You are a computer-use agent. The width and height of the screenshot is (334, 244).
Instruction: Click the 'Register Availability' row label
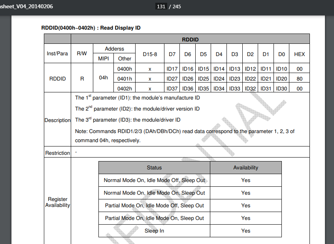click(58, 202)
